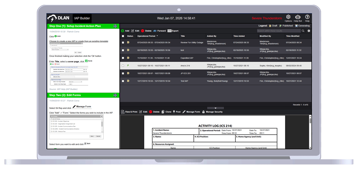360x171 pixels.
Task: Open Help Bot robot icon
Action: (298, 17)
